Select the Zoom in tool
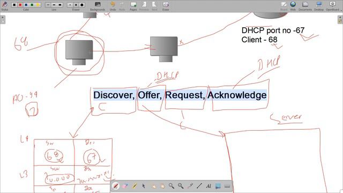The image size is (343, 193). coord(171,186)
